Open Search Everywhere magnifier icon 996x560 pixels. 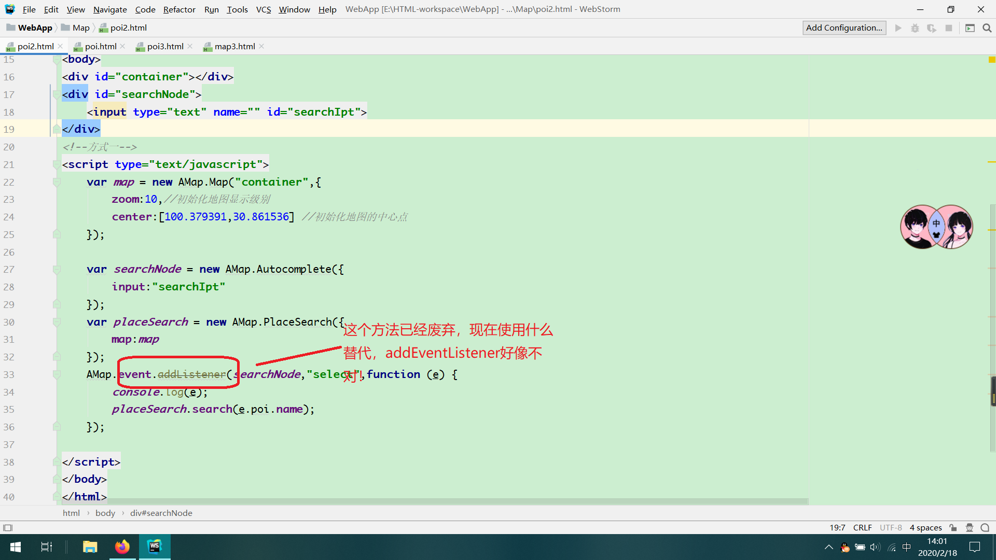pos(987,28)
